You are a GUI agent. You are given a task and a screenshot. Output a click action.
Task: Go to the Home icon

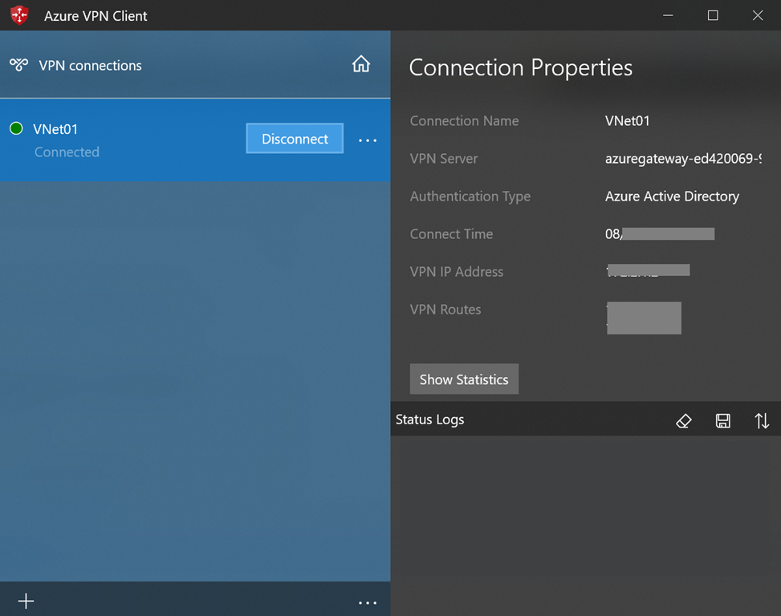click(x=361, y=64)
